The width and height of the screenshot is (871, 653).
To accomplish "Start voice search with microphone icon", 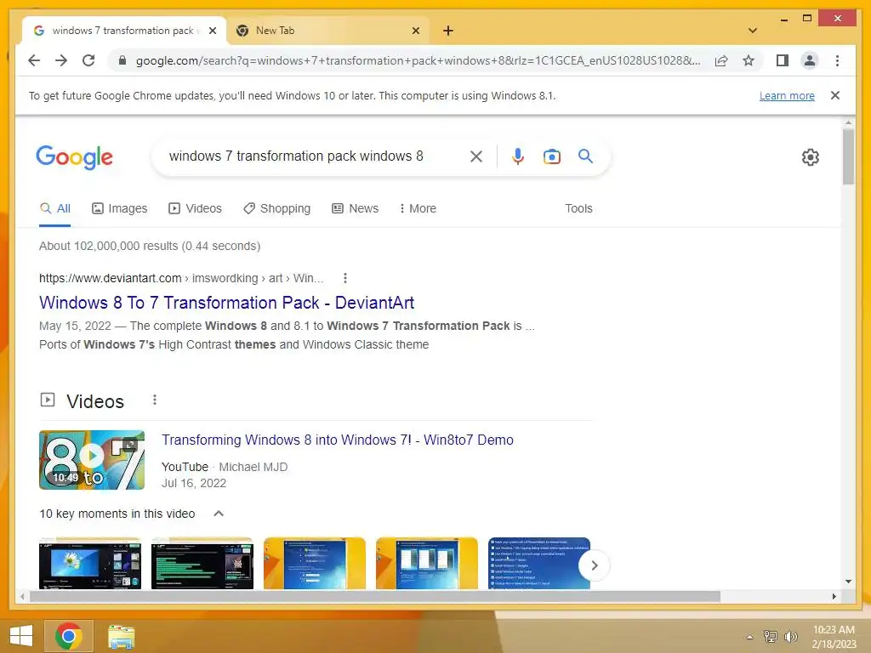I will coord(518,156).
